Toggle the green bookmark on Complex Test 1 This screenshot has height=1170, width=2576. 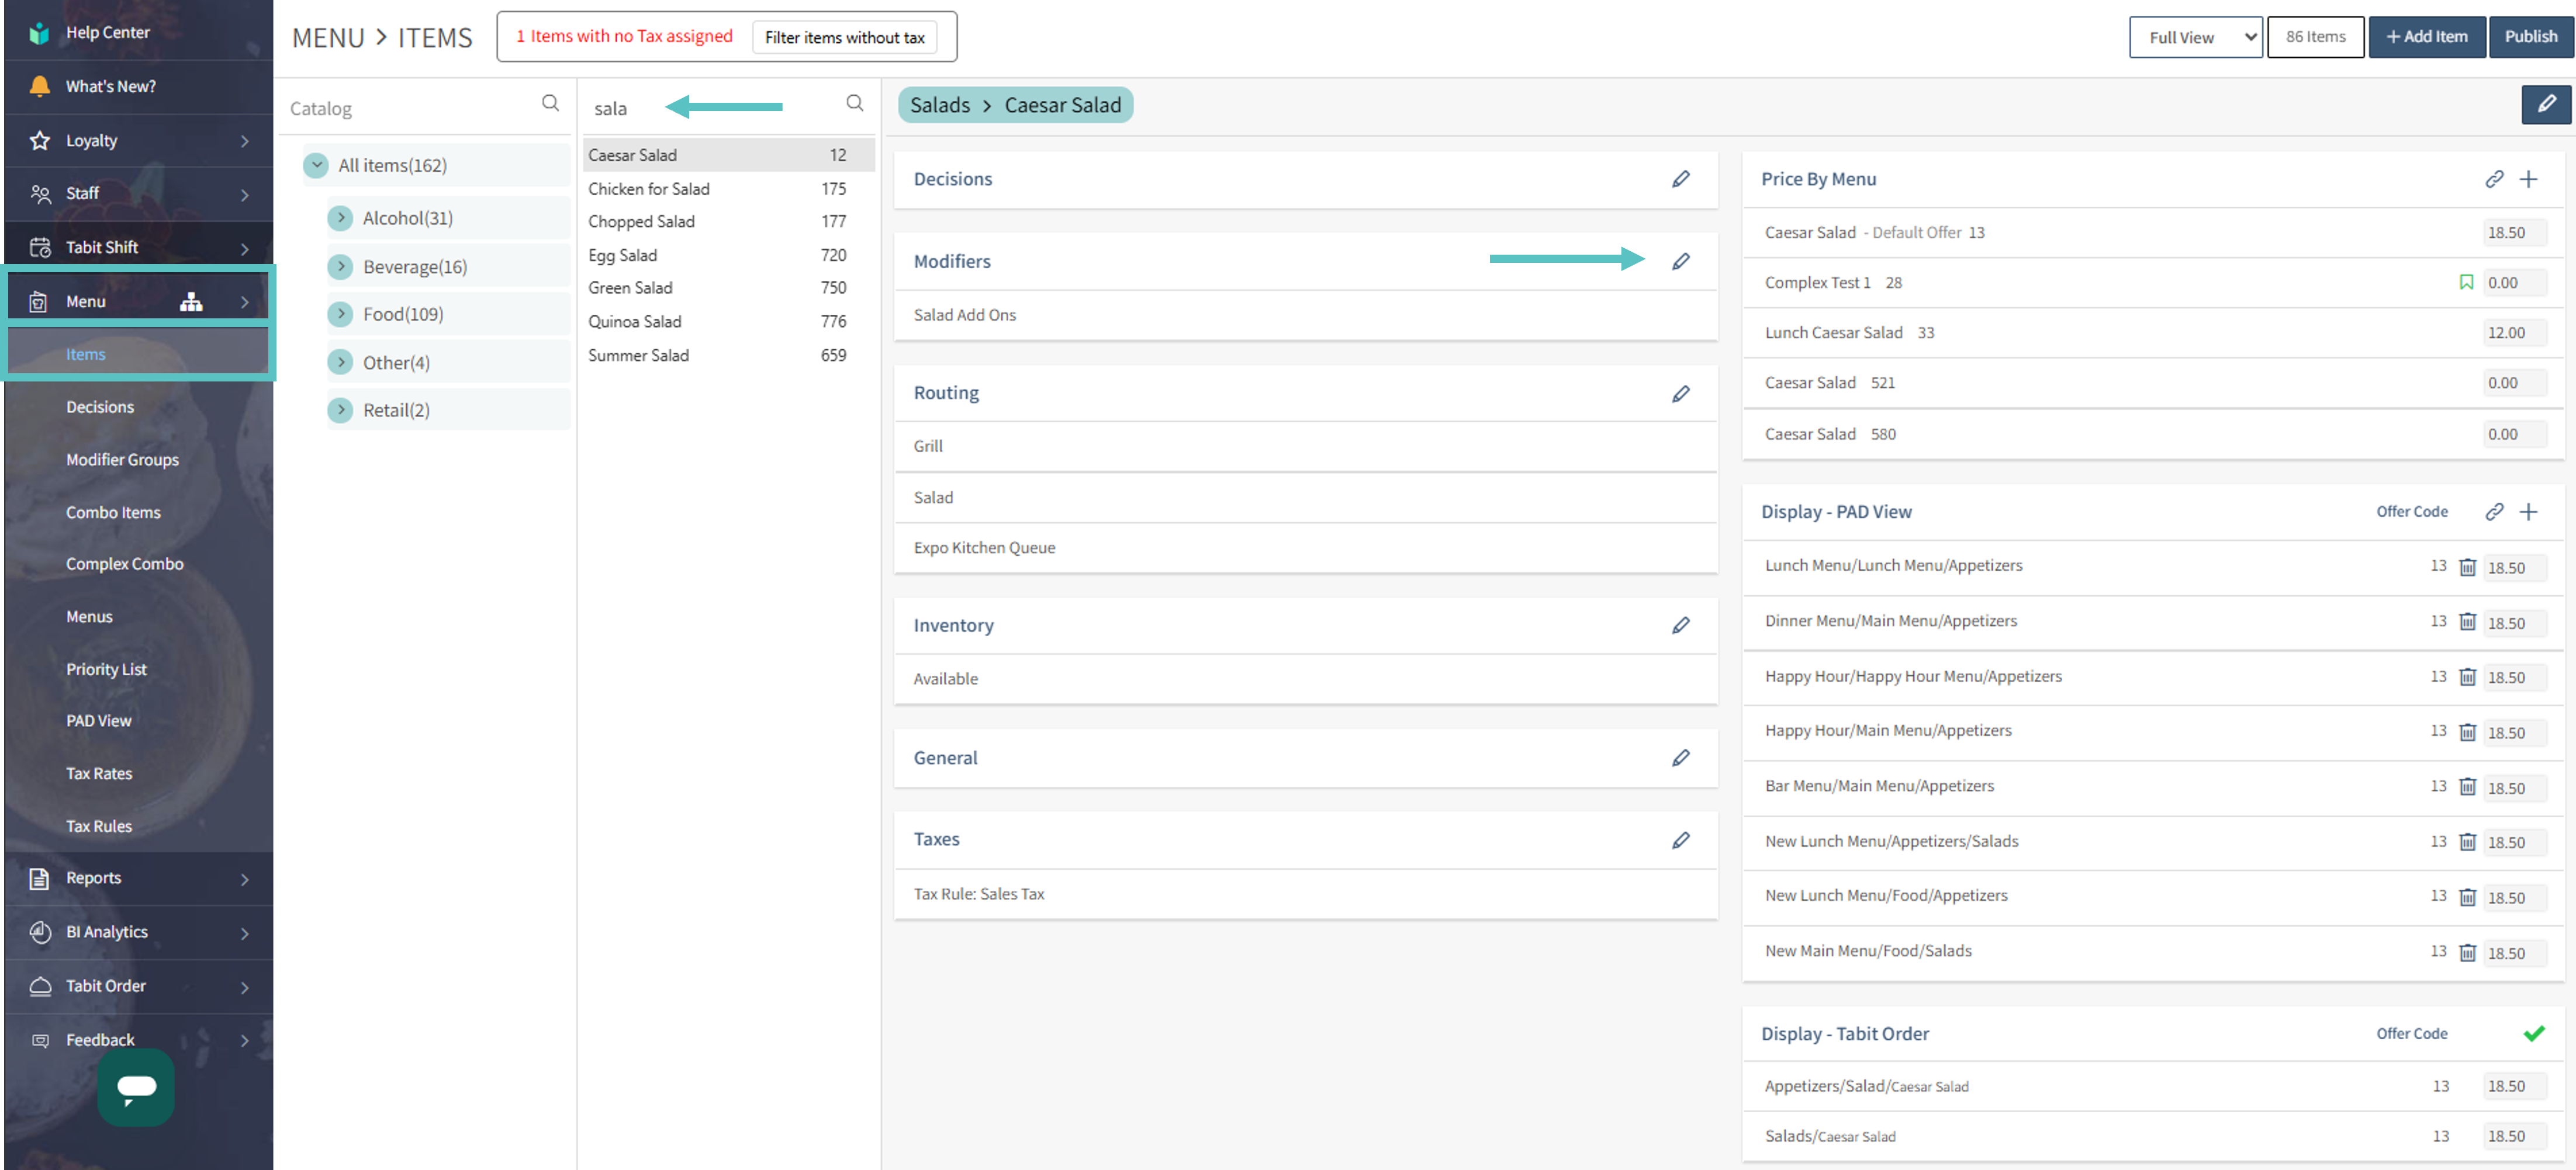[2466, 283]
